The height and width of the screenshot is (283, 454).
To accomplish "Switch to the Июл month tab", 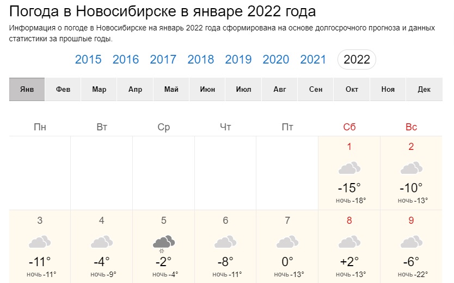I will tap(243, 89).
